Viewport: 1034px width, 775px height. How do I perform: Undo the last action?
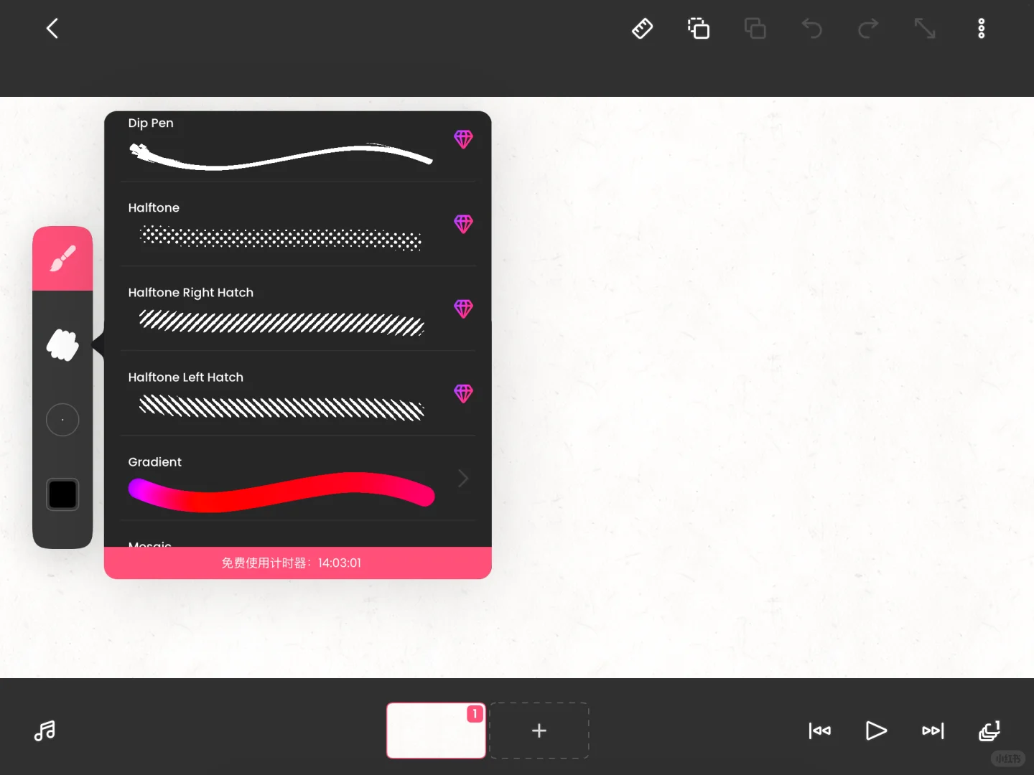(x=811, y=29)
